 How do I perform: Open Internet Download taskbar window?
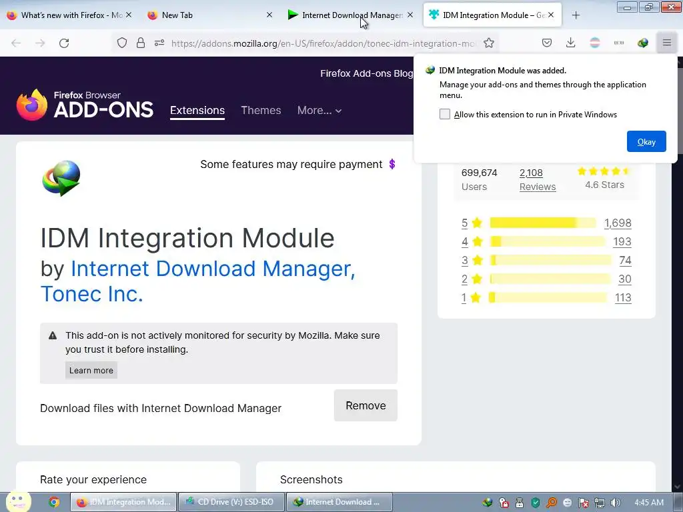339,502
